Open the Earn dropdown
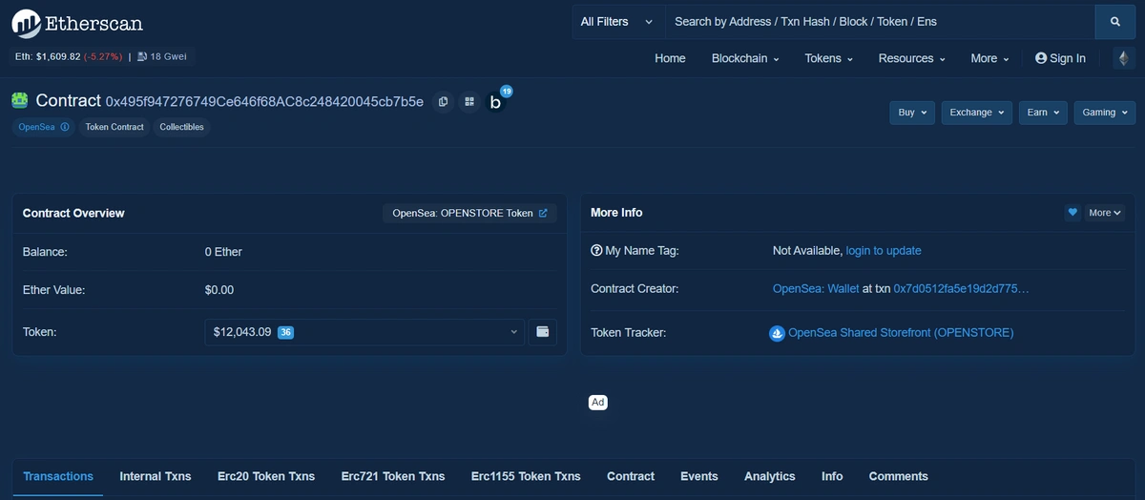Viewport: 1145px width, 500px height. [1043, 113]
